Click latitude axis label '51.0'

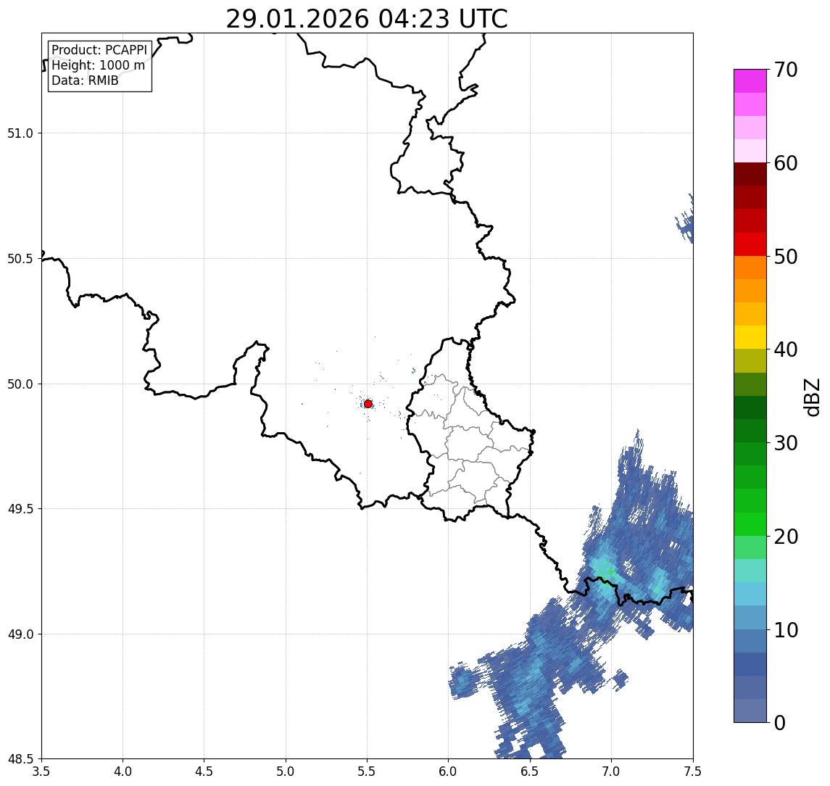(20, 133)
